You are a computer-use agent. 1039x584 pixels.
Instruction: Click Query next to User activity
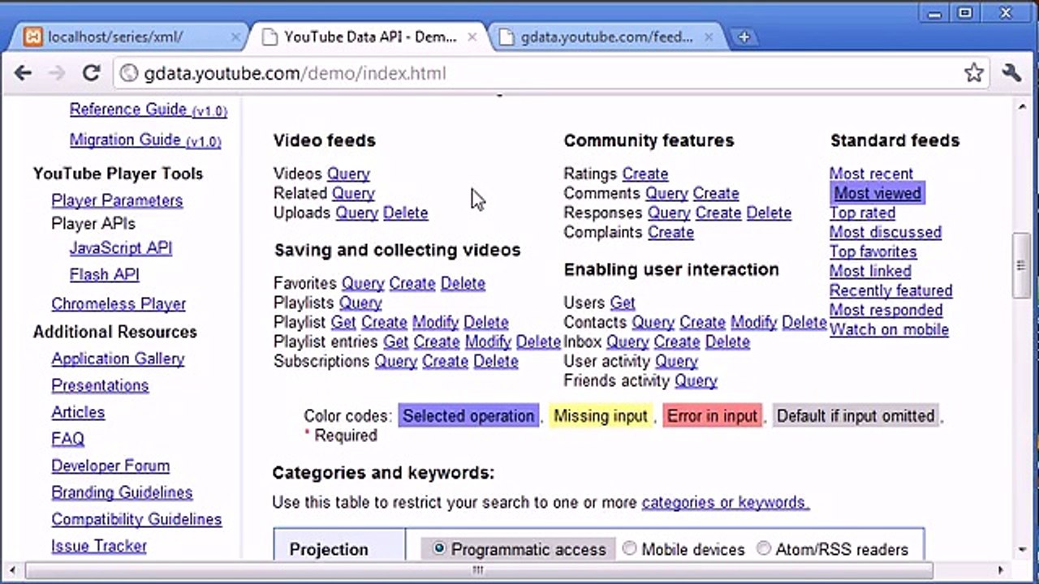coord(676,361)
